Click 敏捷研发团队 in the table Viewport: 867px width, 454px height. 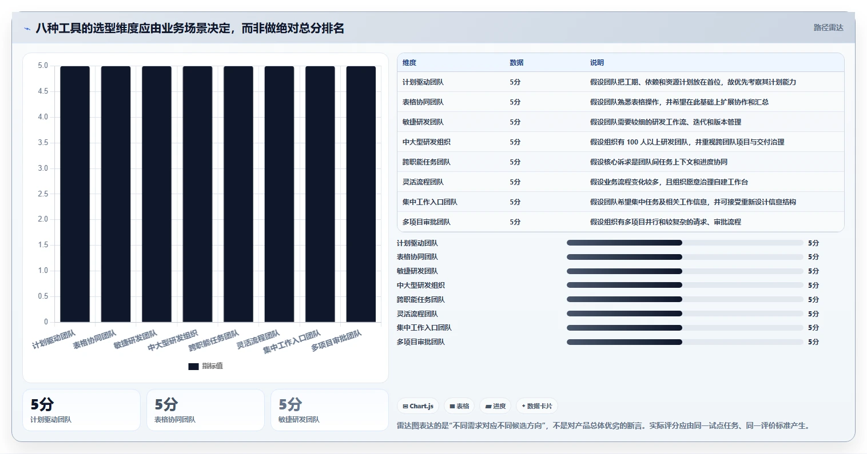click(x=423, y=122)
